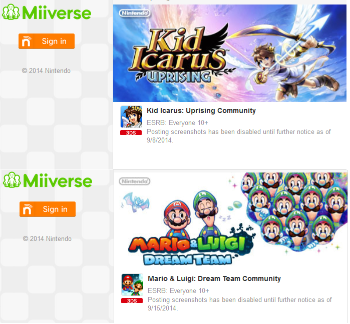This screenshot has height=324, width=350.
Task: Click the 9/15/2014 screenshot disabled notice
Action: (x=240, y=304)
